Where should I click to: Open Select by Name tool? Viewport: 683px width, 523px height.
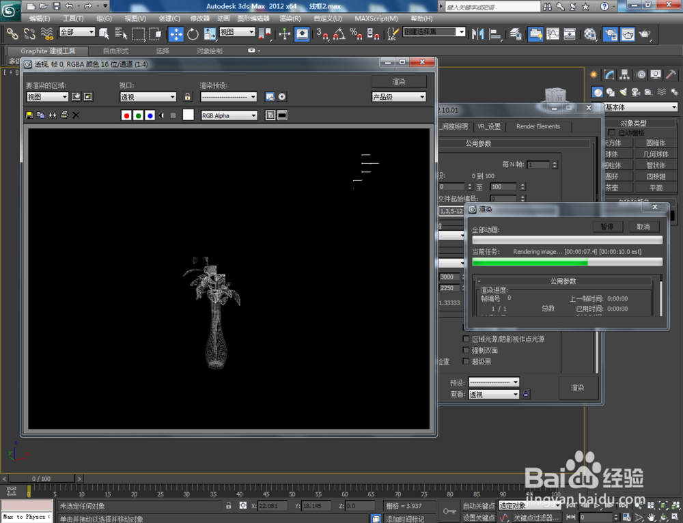121,34
